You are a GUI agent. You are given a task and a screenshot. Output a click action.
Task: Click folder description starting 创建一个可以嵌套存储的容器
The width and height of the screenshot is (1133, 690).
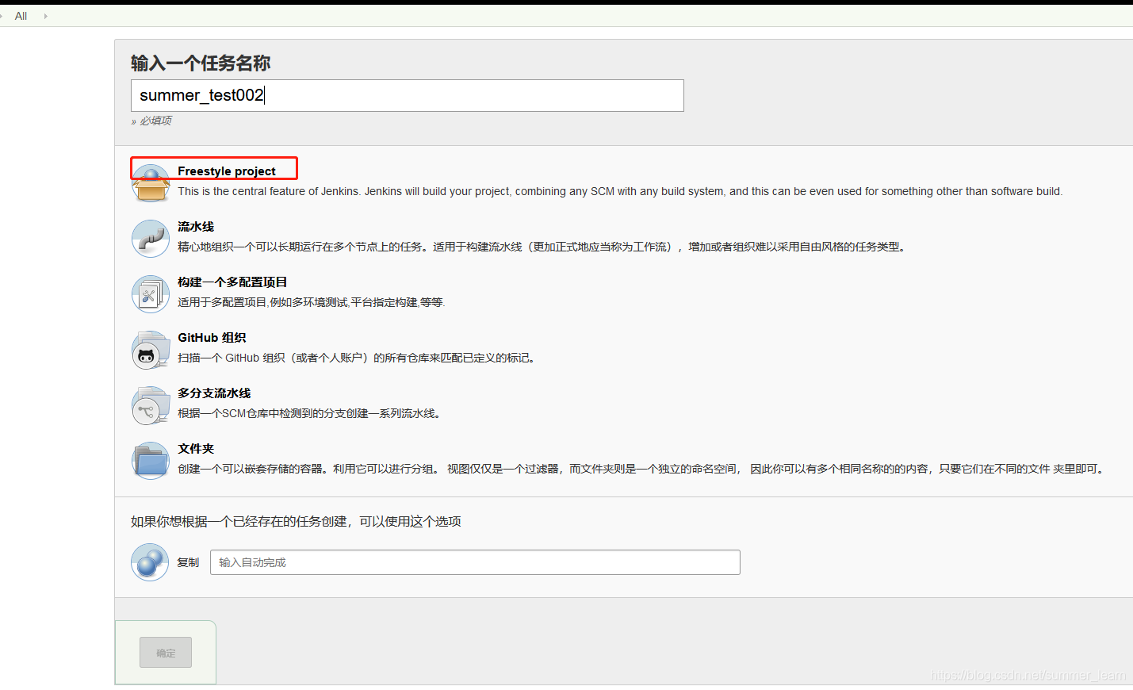(x=641, y=469)
